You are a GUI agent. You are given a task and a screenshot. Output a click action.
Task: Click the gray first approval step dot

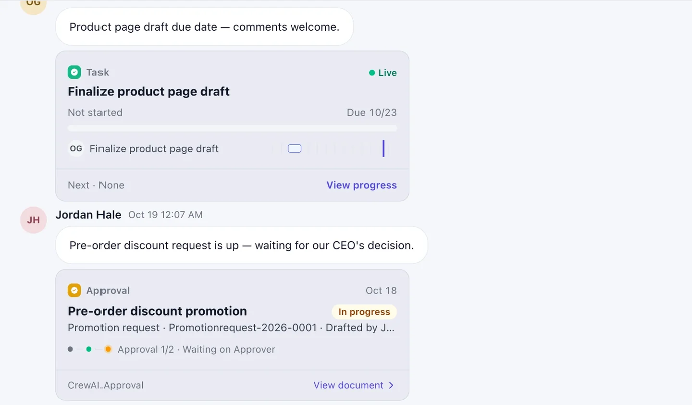tap(71, 349)
